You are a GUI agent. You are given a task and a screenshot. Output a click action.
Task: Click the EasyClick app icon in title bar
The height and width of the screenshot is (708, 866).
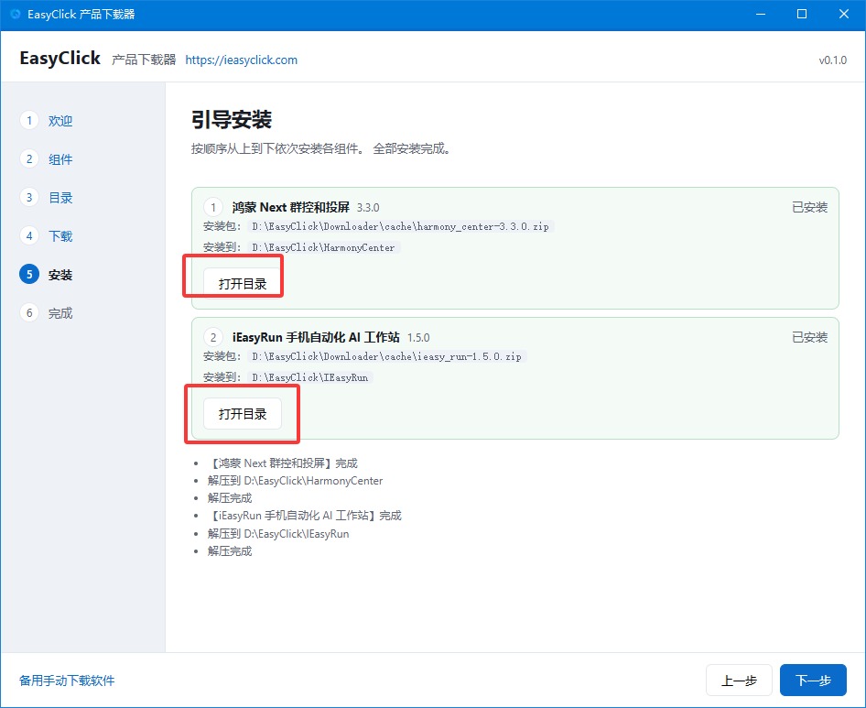point(15,14)
